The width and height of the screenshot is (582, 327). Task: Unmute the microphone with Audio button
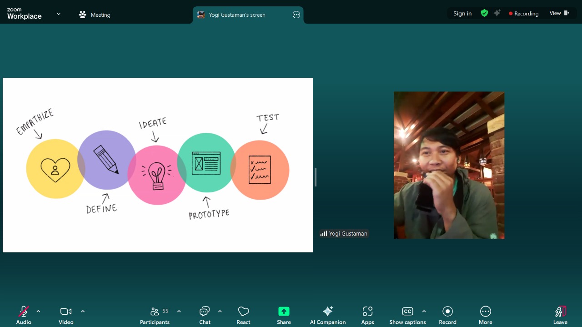pyautogui.click(x=24, y=315)
